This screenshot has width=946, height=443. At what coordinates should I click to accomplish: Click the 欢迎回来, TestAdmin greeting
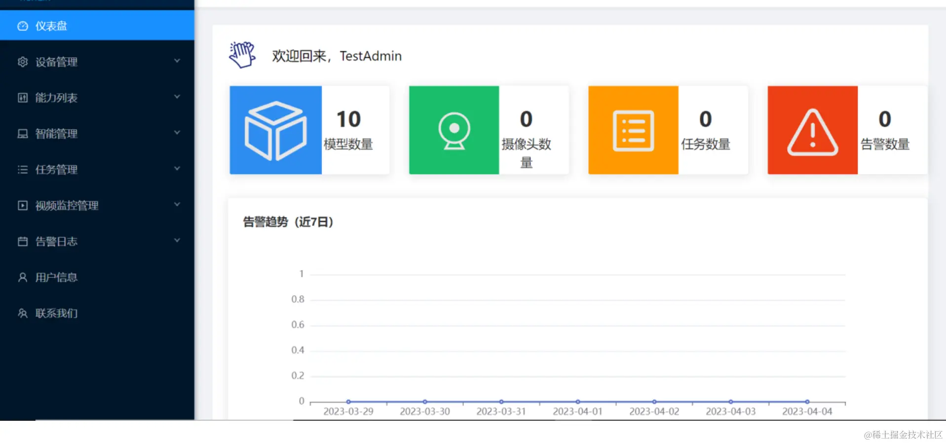(337, 56)
